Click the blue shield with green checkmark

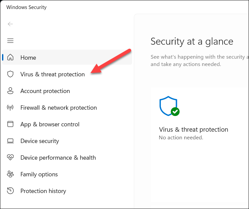[x=169, y=106]
